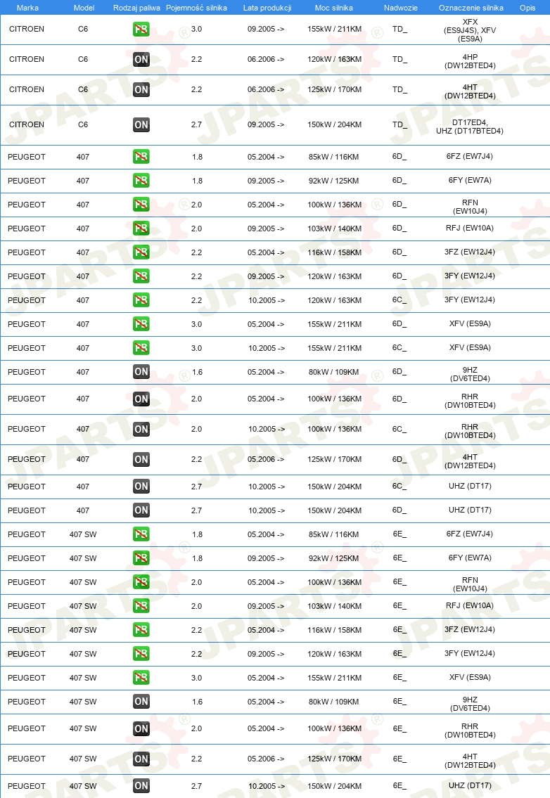Click the petrol icon in the 407 6D_ 3FY row
This screenshot has height=798, width=550.
point(141,276)
